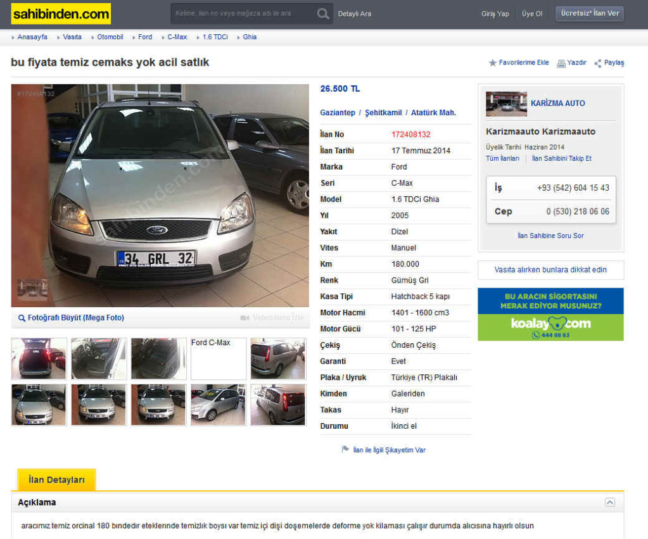Viewport: 648px width, 539px height.
Task: Open the Otomobil breadcrumb category
Action: 110,37
